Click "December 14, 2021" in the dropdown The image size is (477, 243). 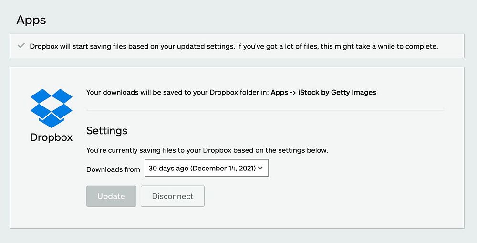point(223,168)
